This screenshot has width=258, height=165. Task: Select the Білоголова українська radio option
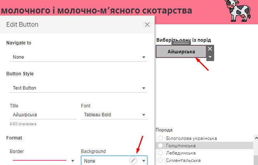pyautogui.click(x=161, y=138)
